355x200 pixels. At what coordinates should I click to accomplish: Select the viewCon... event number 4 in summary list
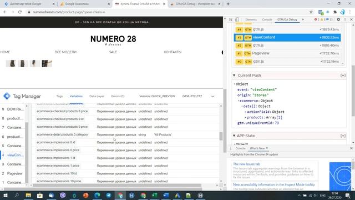(13, 155)
